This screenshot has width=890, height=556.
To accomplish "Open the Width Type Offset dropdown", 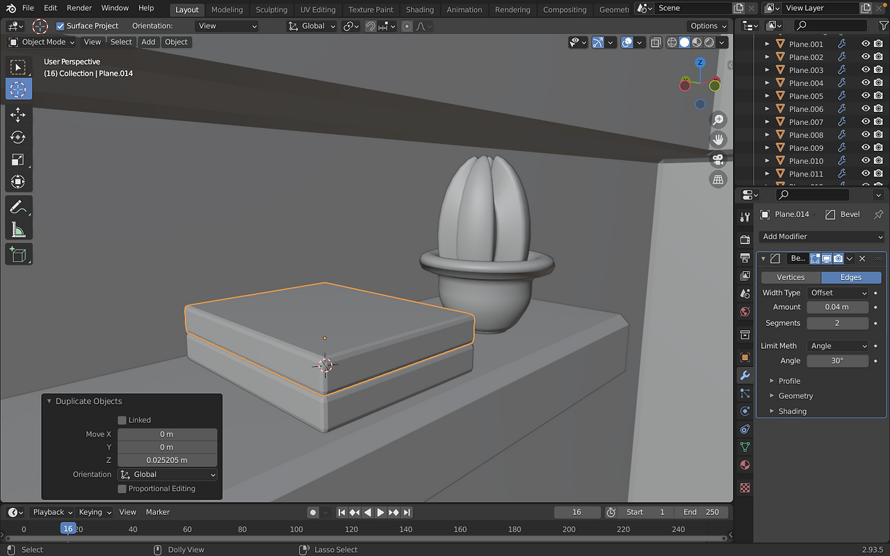I will coord(838,293).
